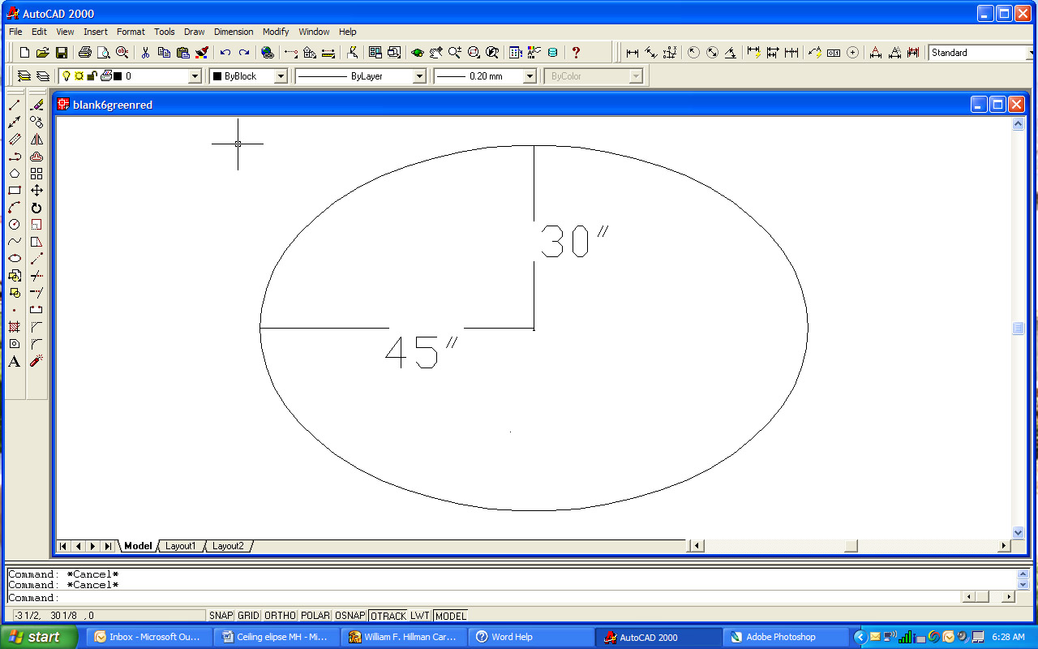Open the layer dropdown showing 0
Image resolution: width=1038 pixels, height=649 pixels.
[195, 76]
